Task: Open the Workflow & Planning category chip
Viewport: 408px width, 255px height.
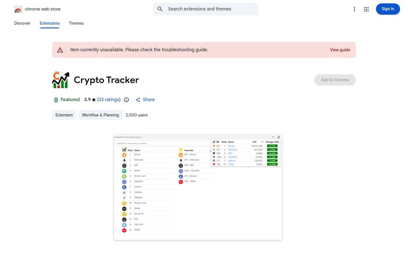Action: click(100, 115)
